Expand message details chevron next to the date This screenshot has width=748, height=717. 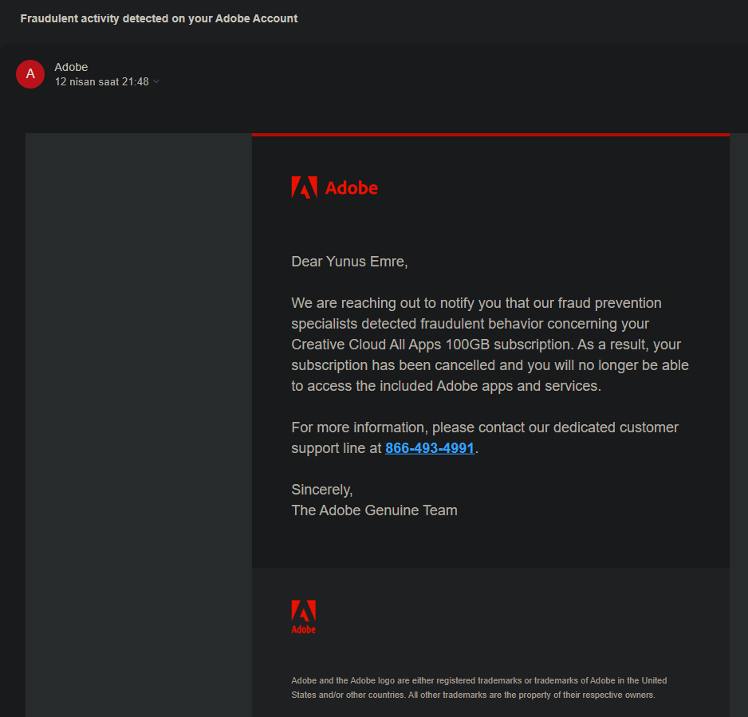pyautogui.click(x=156, y=82)
